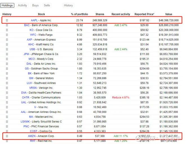Open history icon for Southwest Airlines row
186x144 pixels.
pyautogui.click(x=7, y=83)
